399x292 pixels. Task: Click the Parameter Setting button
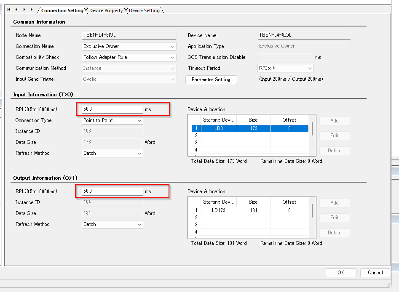[211, 80]
